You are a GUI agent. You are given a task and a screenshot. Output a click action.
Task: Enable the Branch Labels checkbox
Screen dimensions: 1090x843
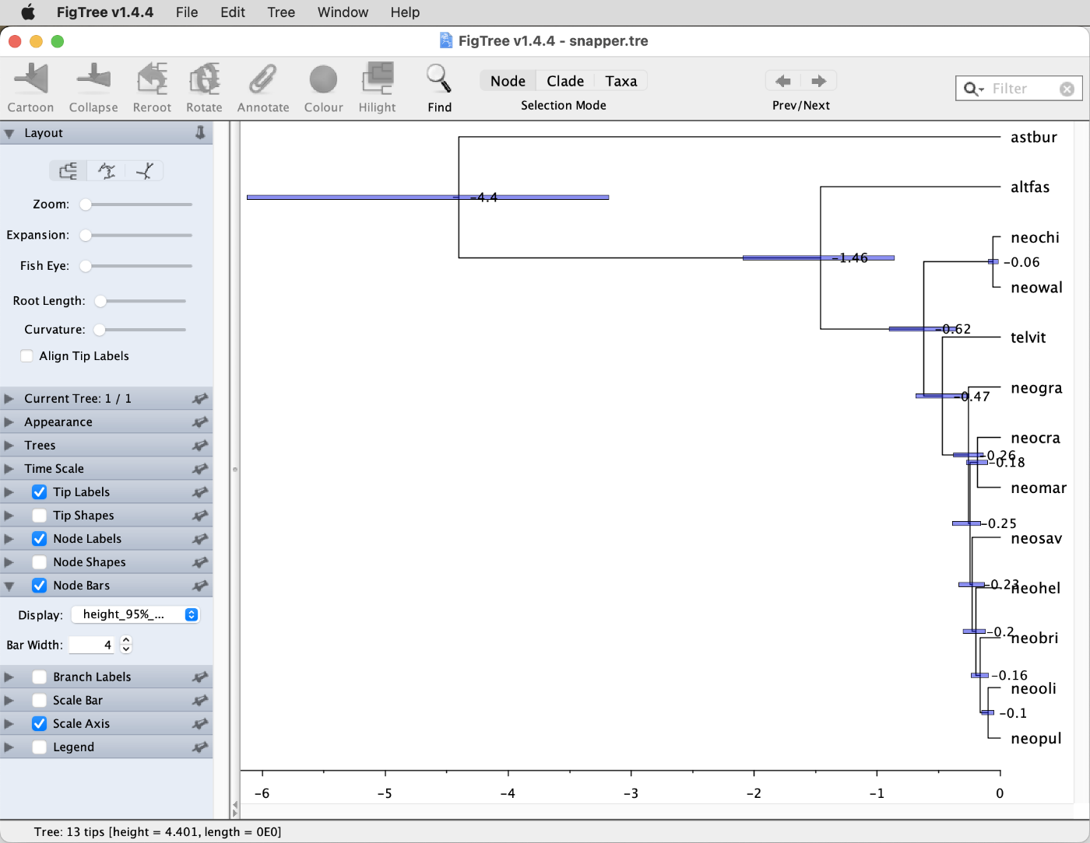(39, 677)
